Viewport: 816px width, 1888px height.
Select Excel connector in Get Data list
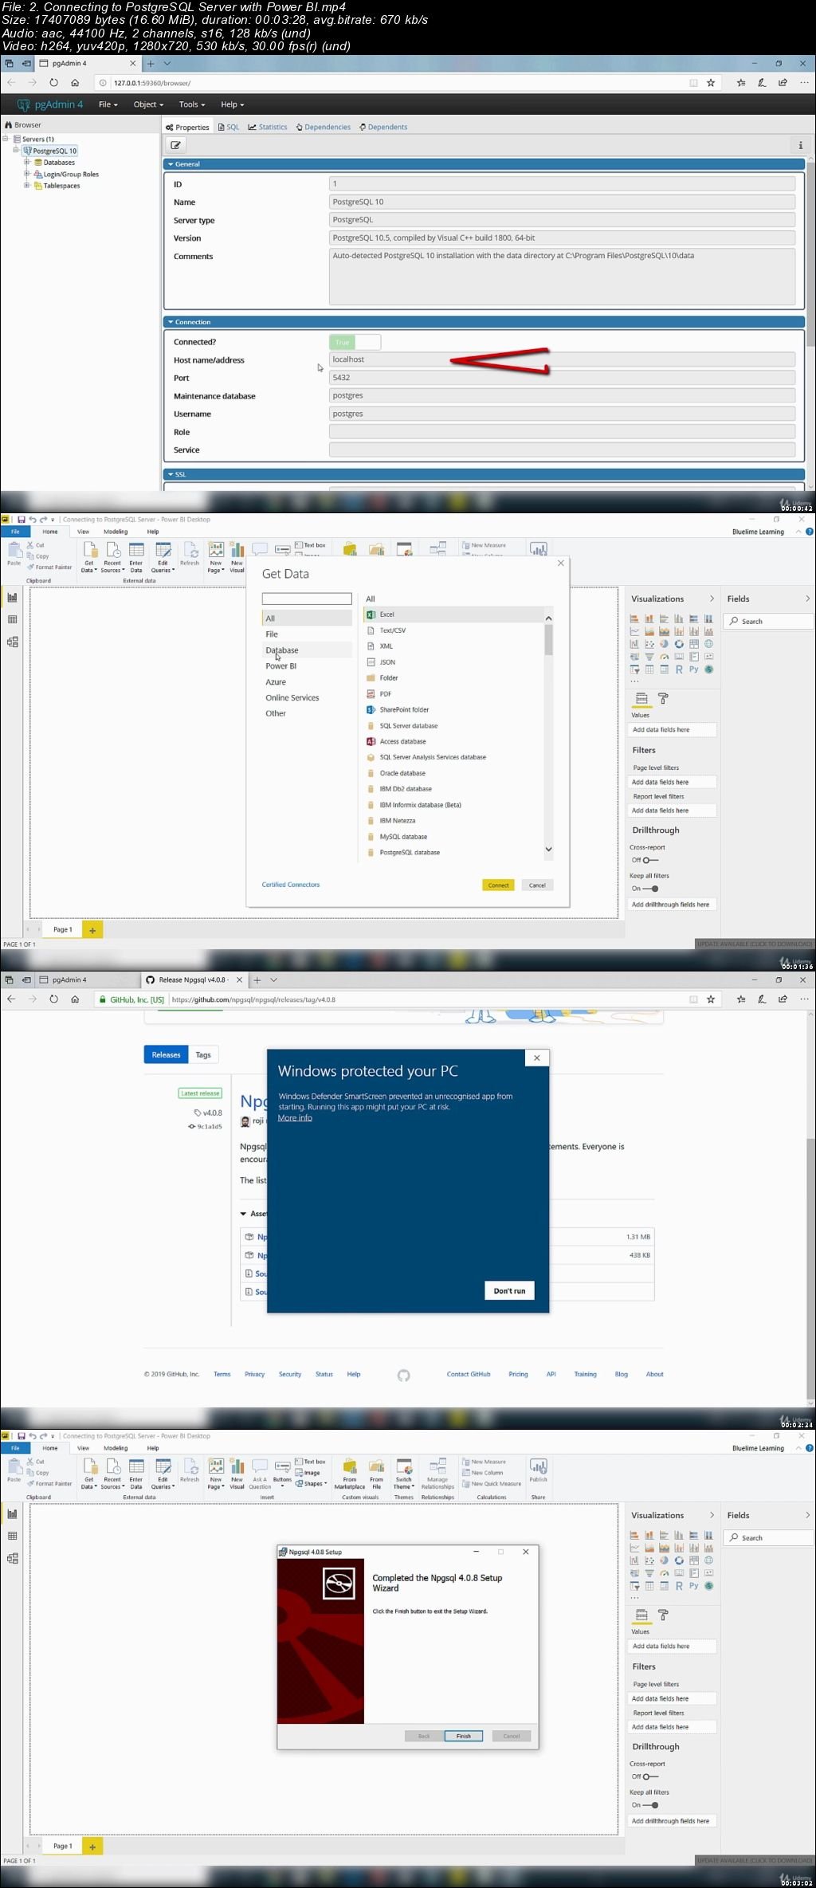point(453,614)
